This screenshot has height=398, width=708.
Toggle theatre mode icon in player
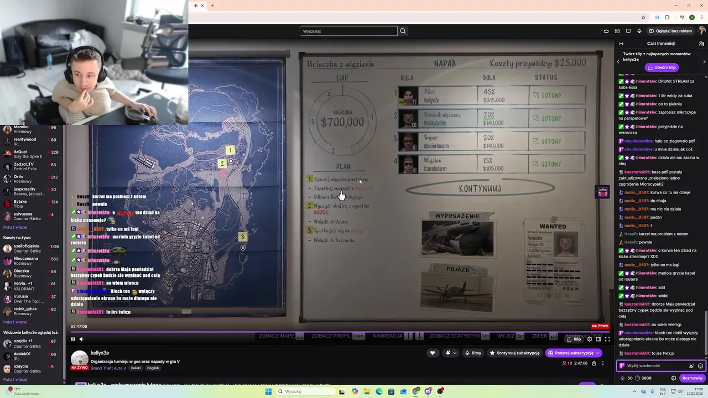pyautogui.click(x=598, y=339)
